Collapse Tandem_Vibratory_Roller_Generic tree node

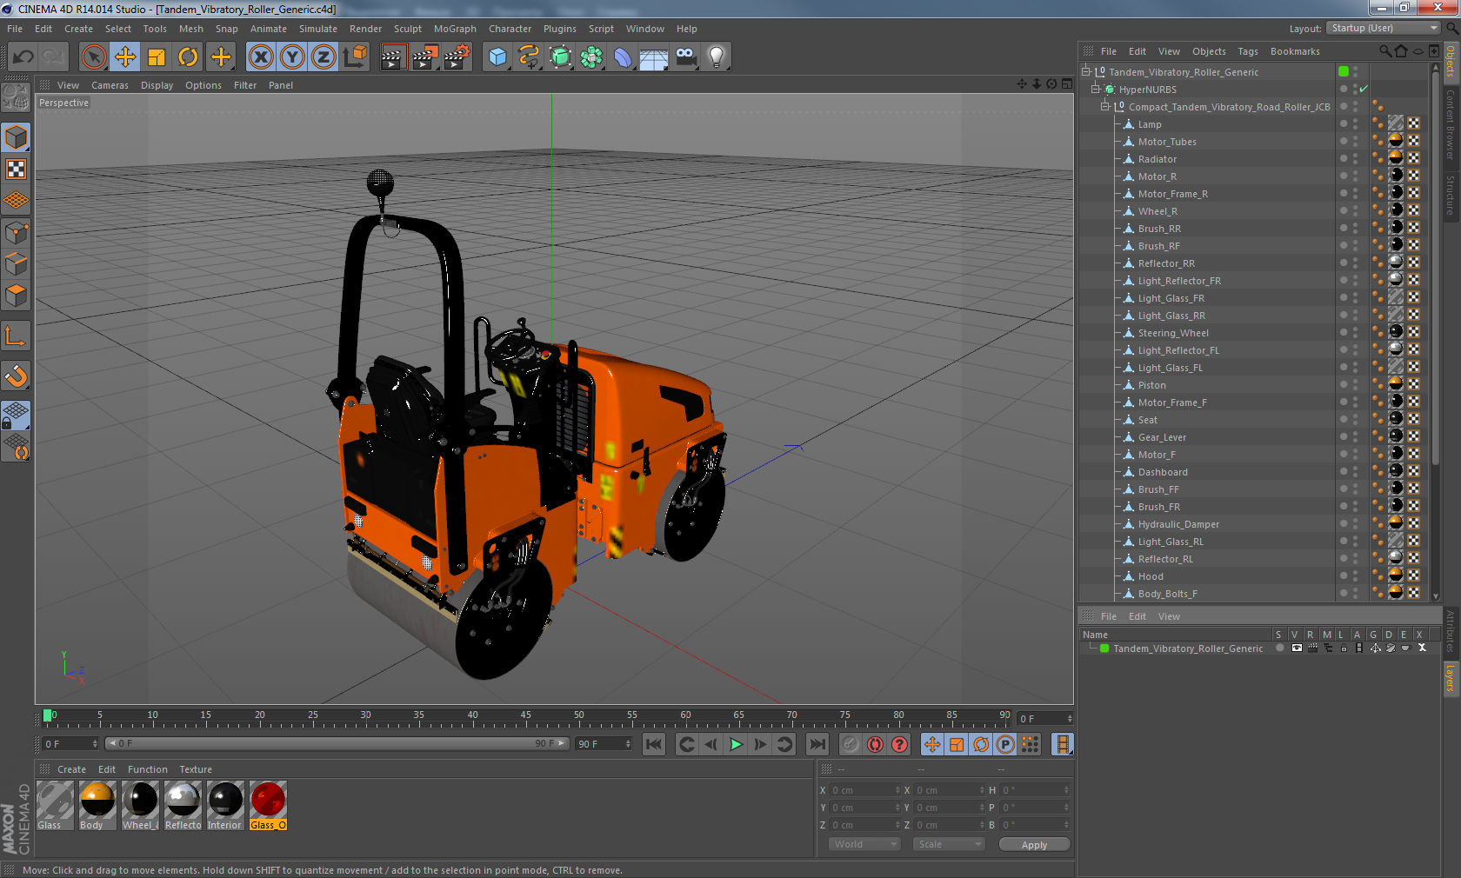(x=1086, y=72)
